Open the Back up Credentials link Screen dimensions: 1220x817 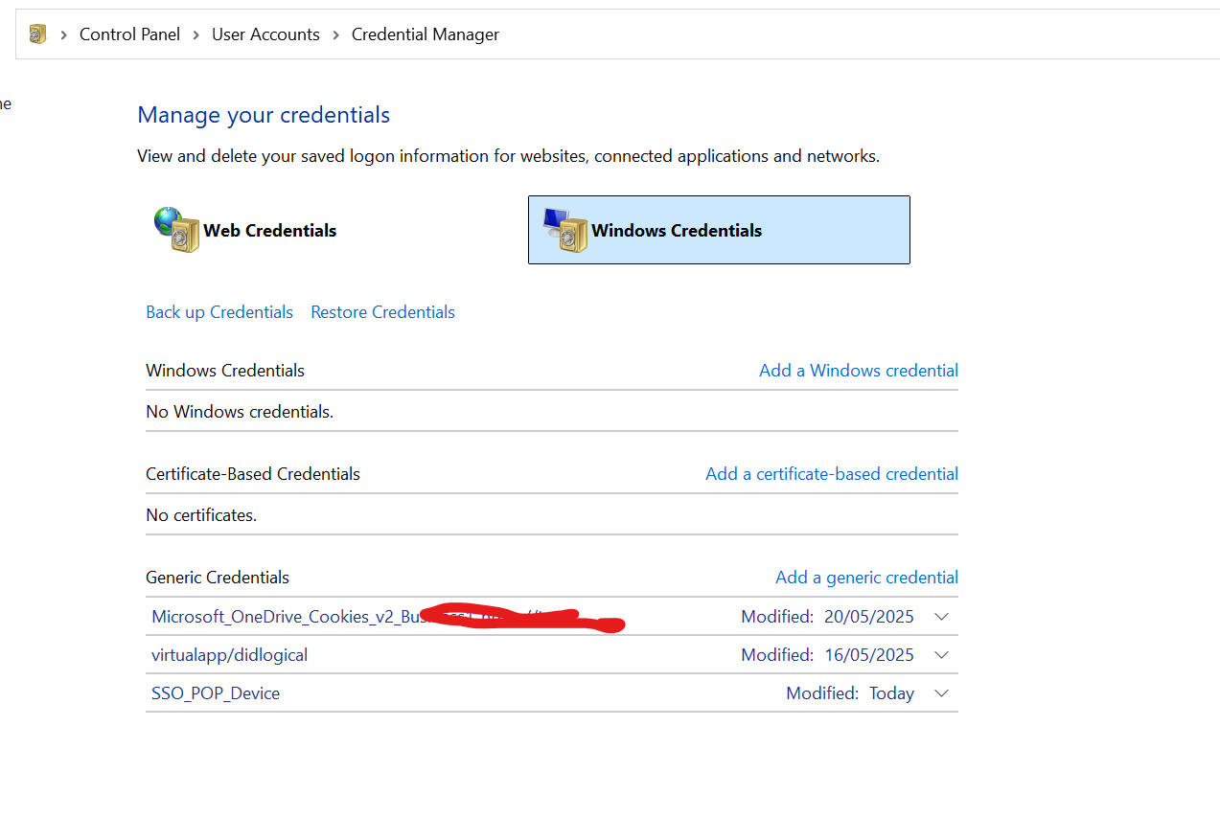coord(219,311)
